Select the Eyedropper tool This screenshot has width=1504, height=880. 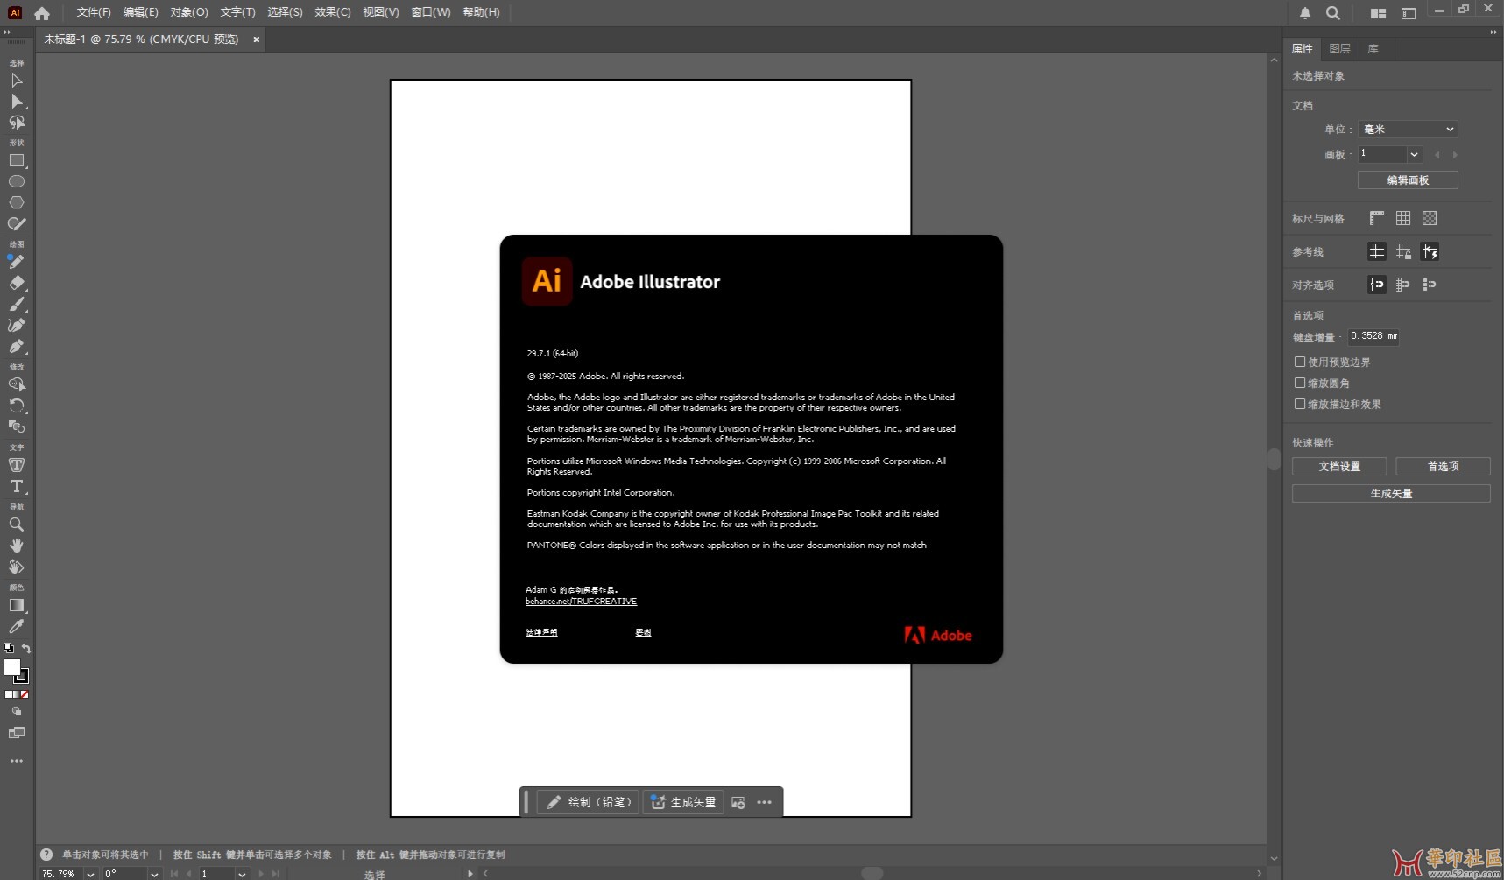point(16,626)
